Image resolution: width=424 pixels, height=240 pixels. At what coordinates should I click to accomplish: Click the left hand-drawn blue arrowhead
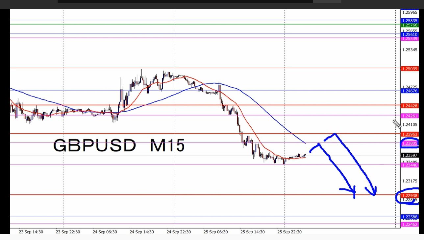click(x=353, y=191)
